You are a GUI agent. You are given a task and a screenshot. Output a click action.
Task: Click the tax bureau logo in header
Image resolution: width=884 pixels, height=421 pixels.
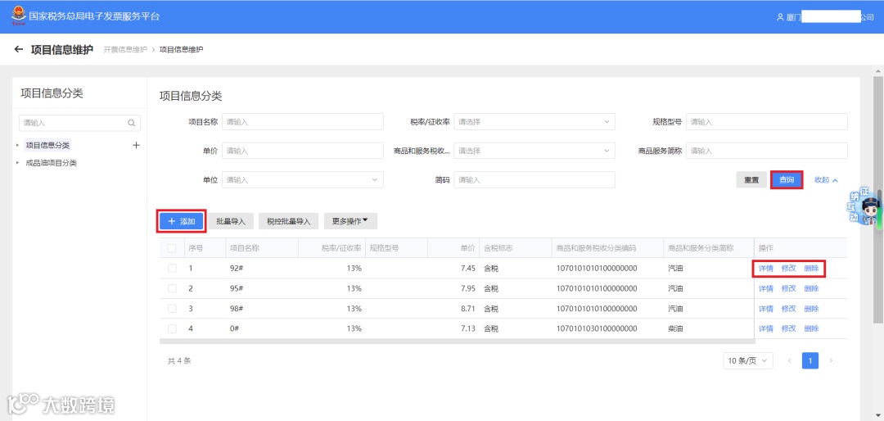tap(19, 16)
